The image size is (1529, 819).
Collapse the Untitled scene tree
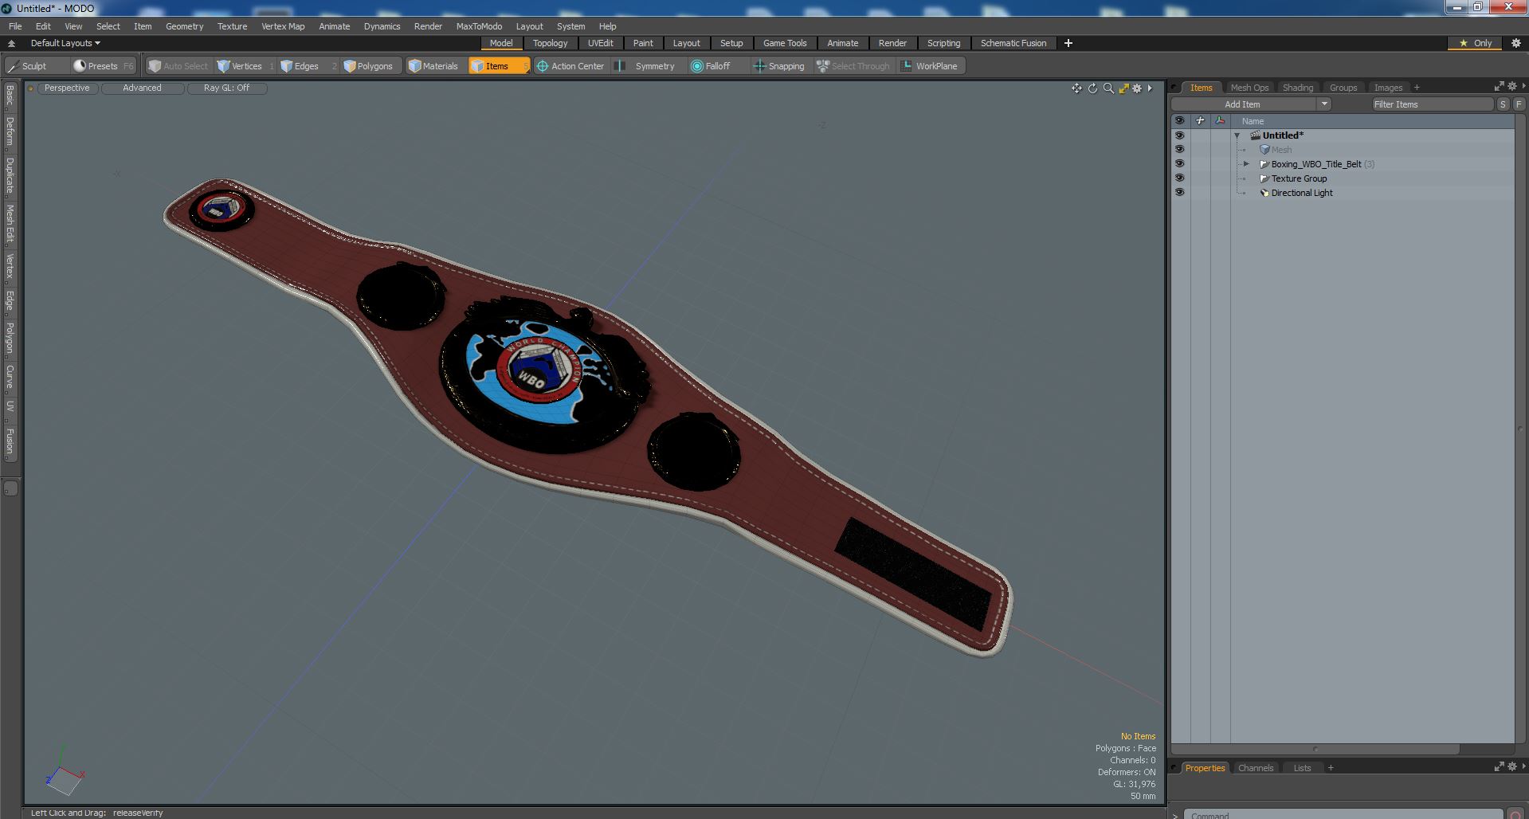coord(1237,136)
